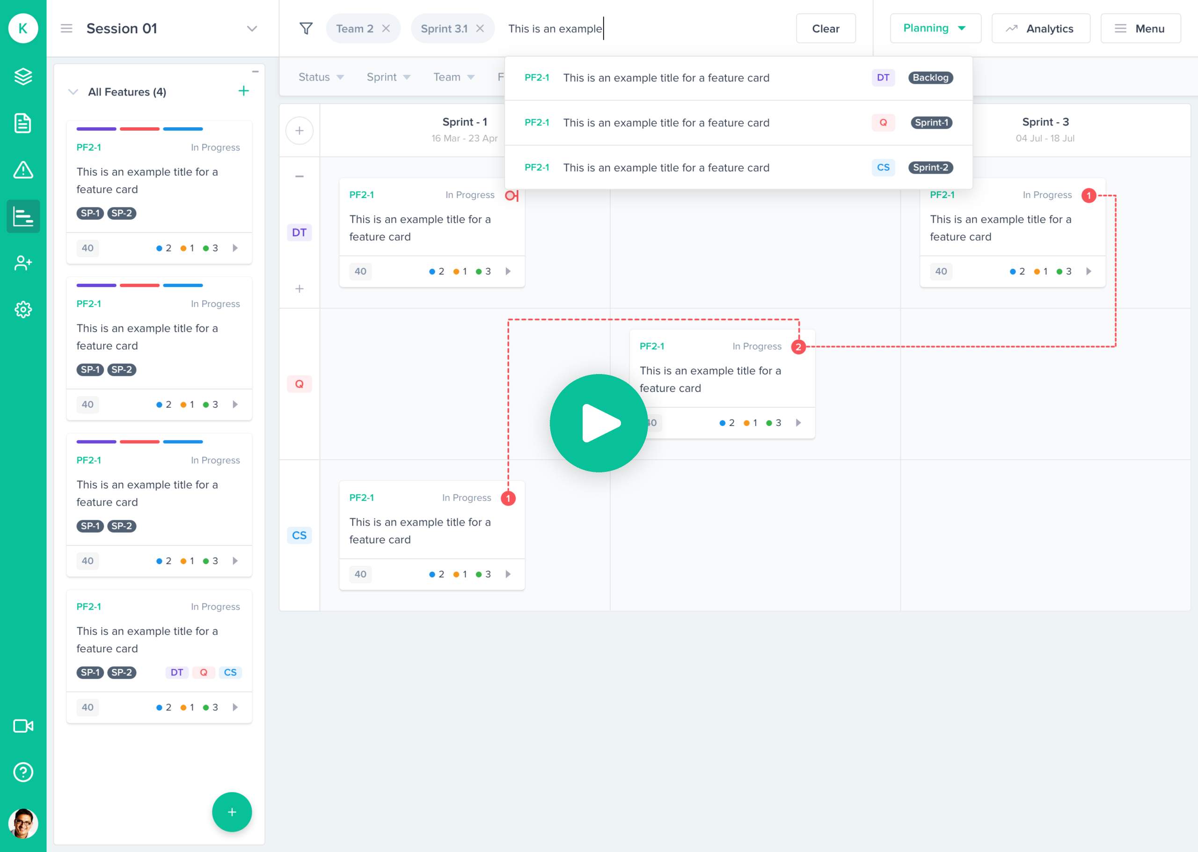Click the Analytics chart icon

1011,29
